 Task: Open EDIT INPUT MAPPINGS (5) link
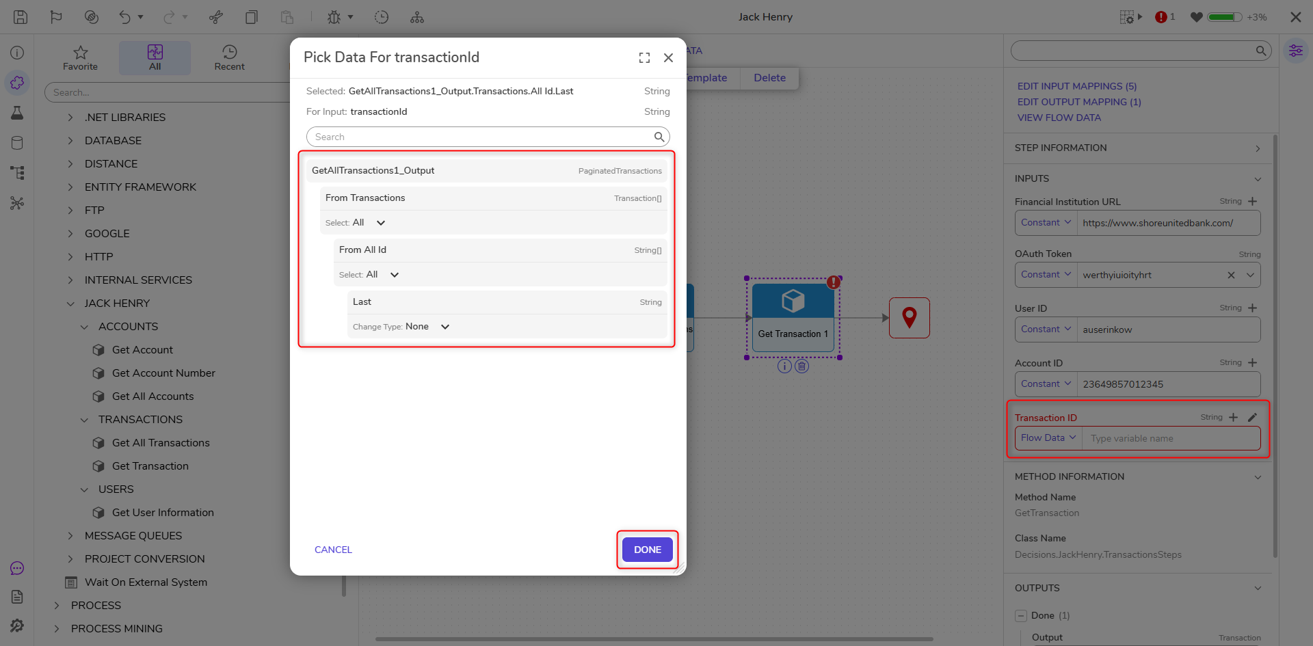(1077, 86)
